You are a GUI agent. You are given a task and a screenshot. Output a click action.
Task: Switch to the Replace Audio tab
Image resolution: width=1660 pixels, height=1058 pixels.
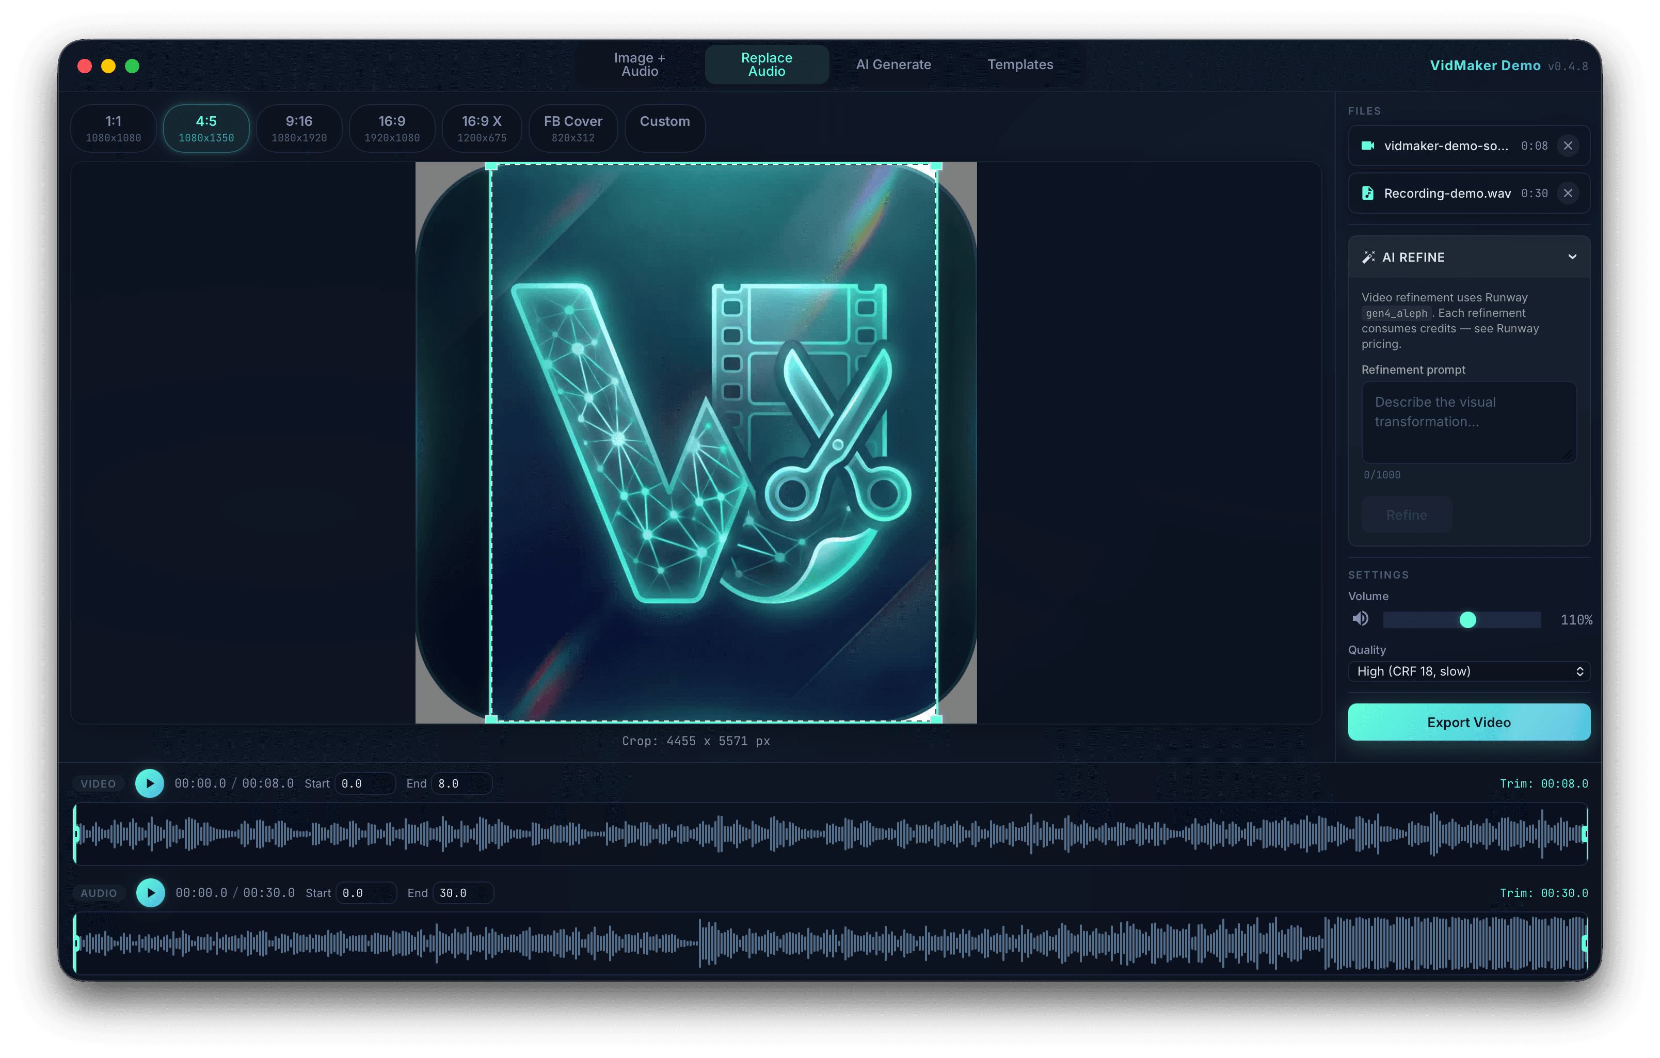click(x=767, y=65)
